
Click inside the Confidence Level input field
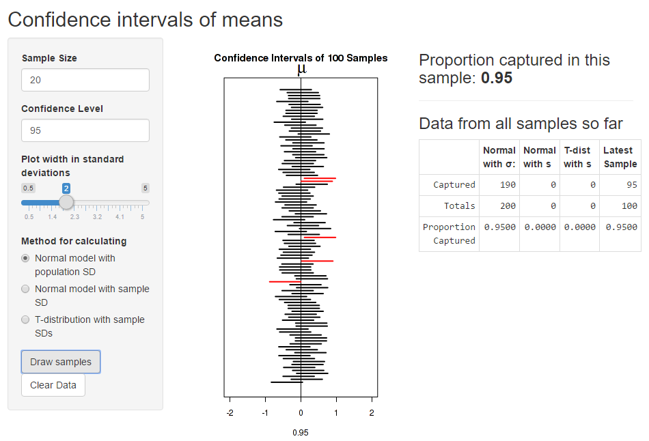pos(85,130)
